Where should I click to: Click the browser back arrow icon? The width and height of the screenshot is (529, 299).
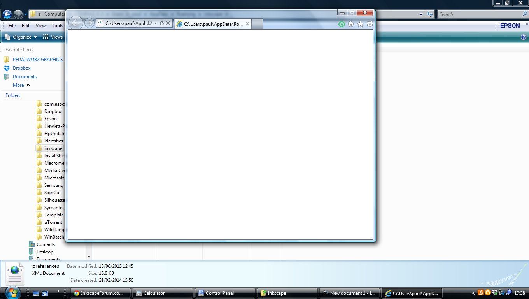76,23
